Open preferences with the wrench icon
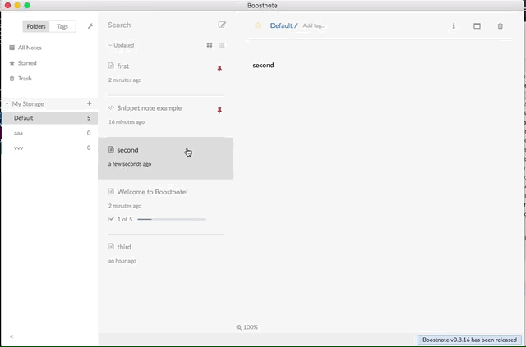This screenshot has width=526, height=347. tap(90, 25)
